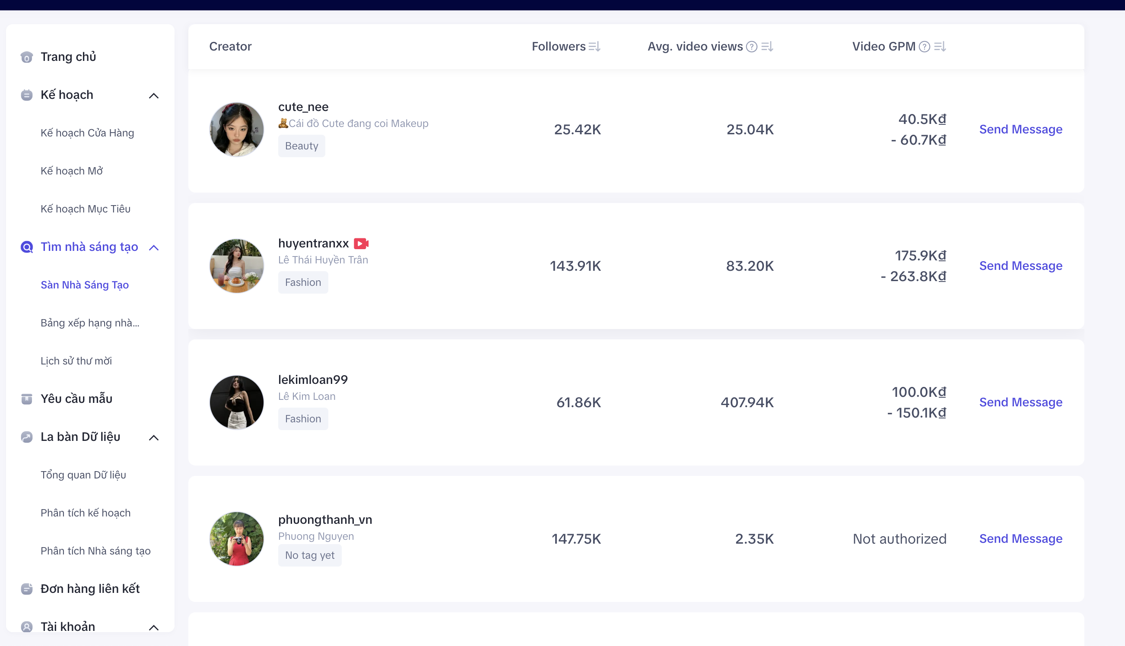Collapse the Kế hoạch section chevron
The image size is (1125, 646).
[153, 96]
